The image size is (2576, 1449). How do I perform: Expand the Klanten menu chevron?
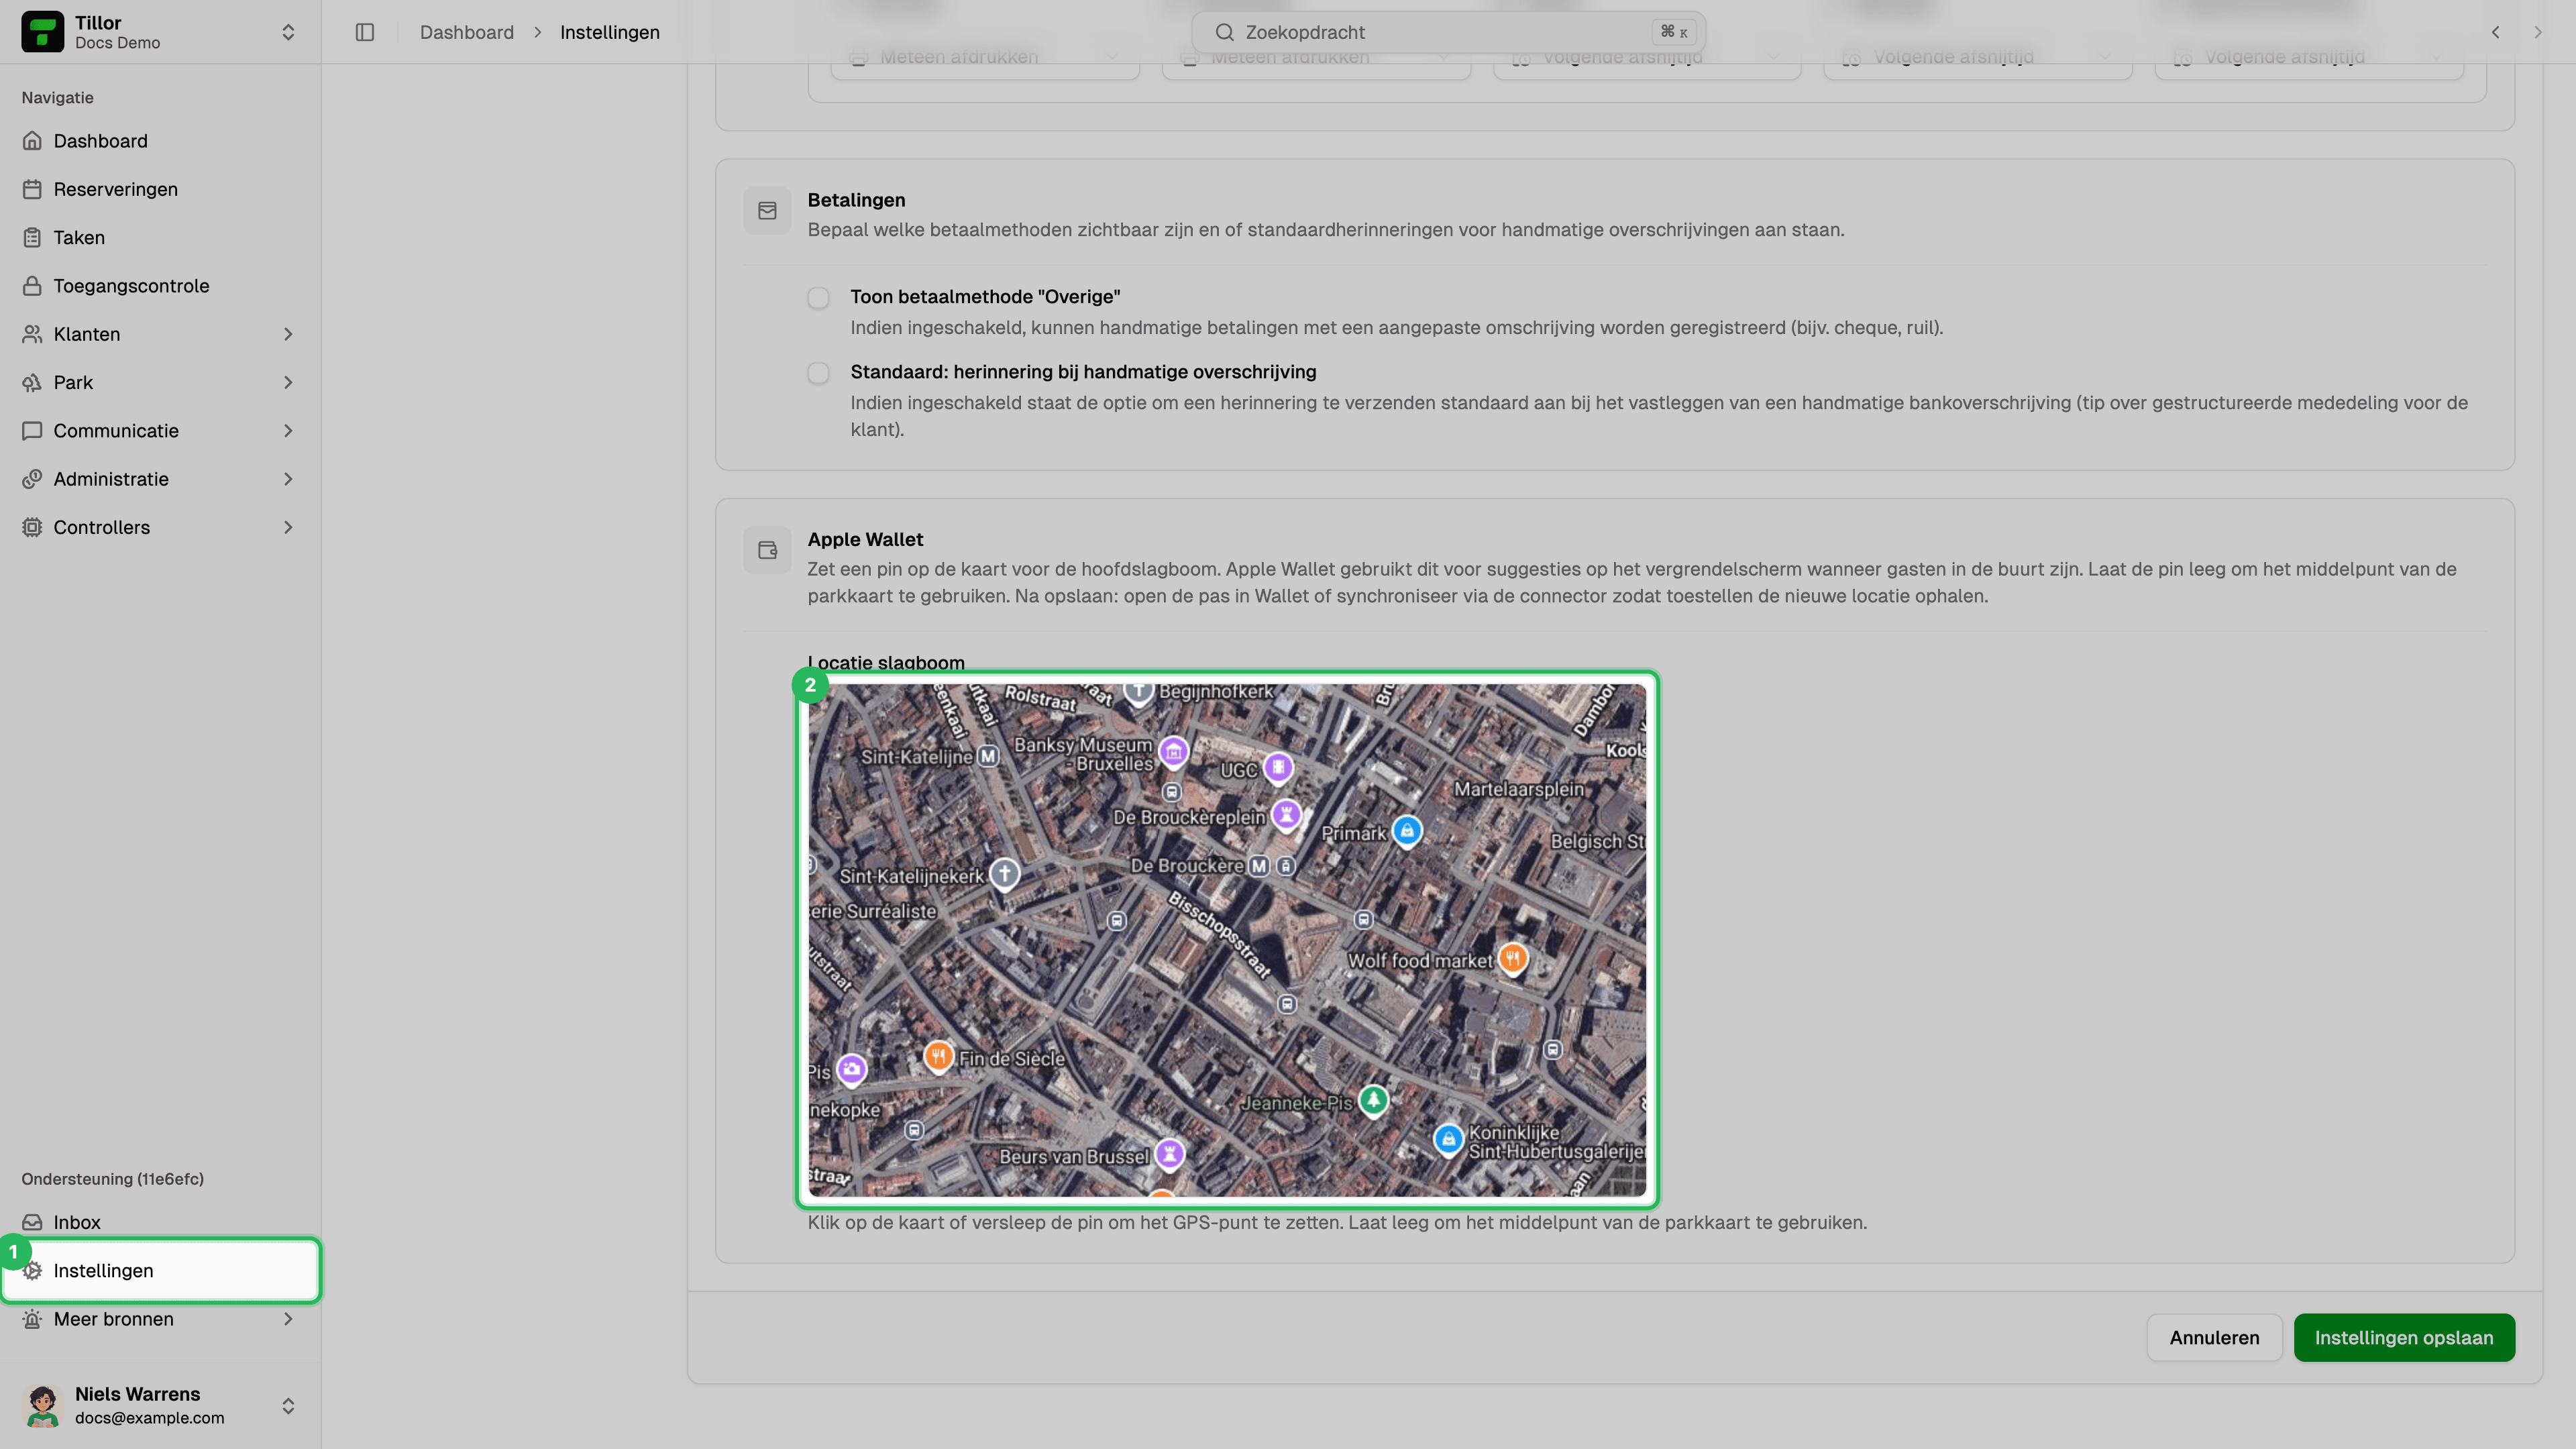click(288, 334)
